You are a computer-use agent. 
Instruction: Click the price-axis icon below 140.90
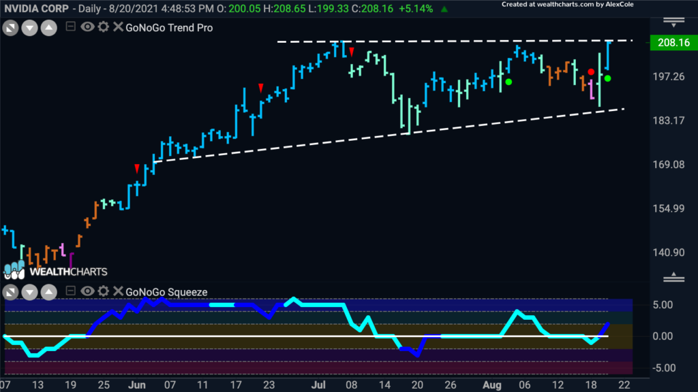pyautogui.click(x=673, y=278)
